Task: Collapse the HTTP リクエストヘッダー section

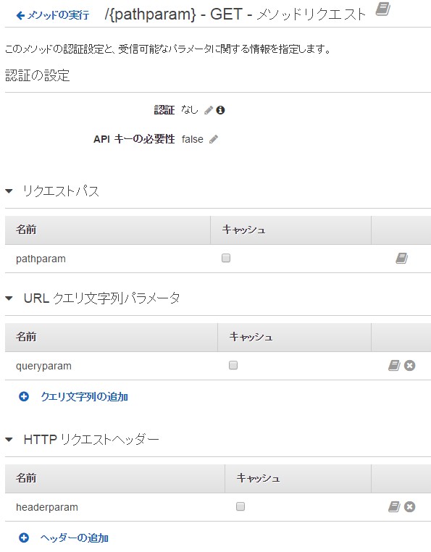Action: click(x=9, y=440)
